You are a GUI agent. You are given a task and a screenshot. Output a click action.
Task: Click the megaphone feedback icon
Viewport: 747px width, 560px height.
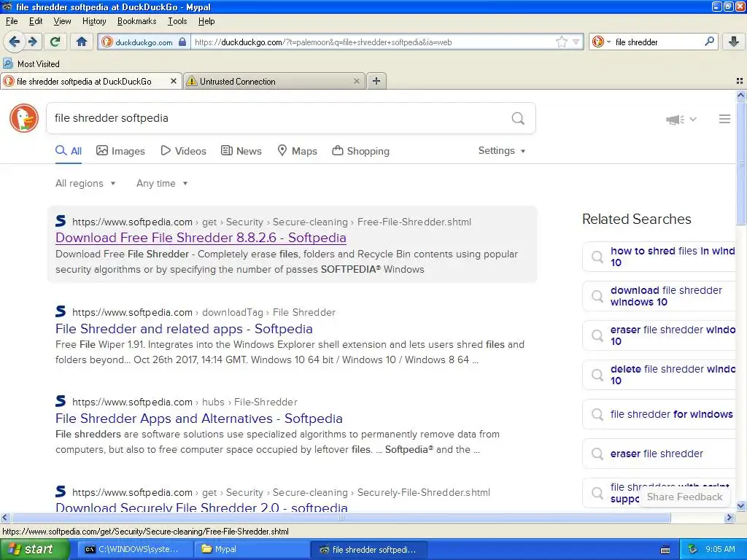coord(675,119)
